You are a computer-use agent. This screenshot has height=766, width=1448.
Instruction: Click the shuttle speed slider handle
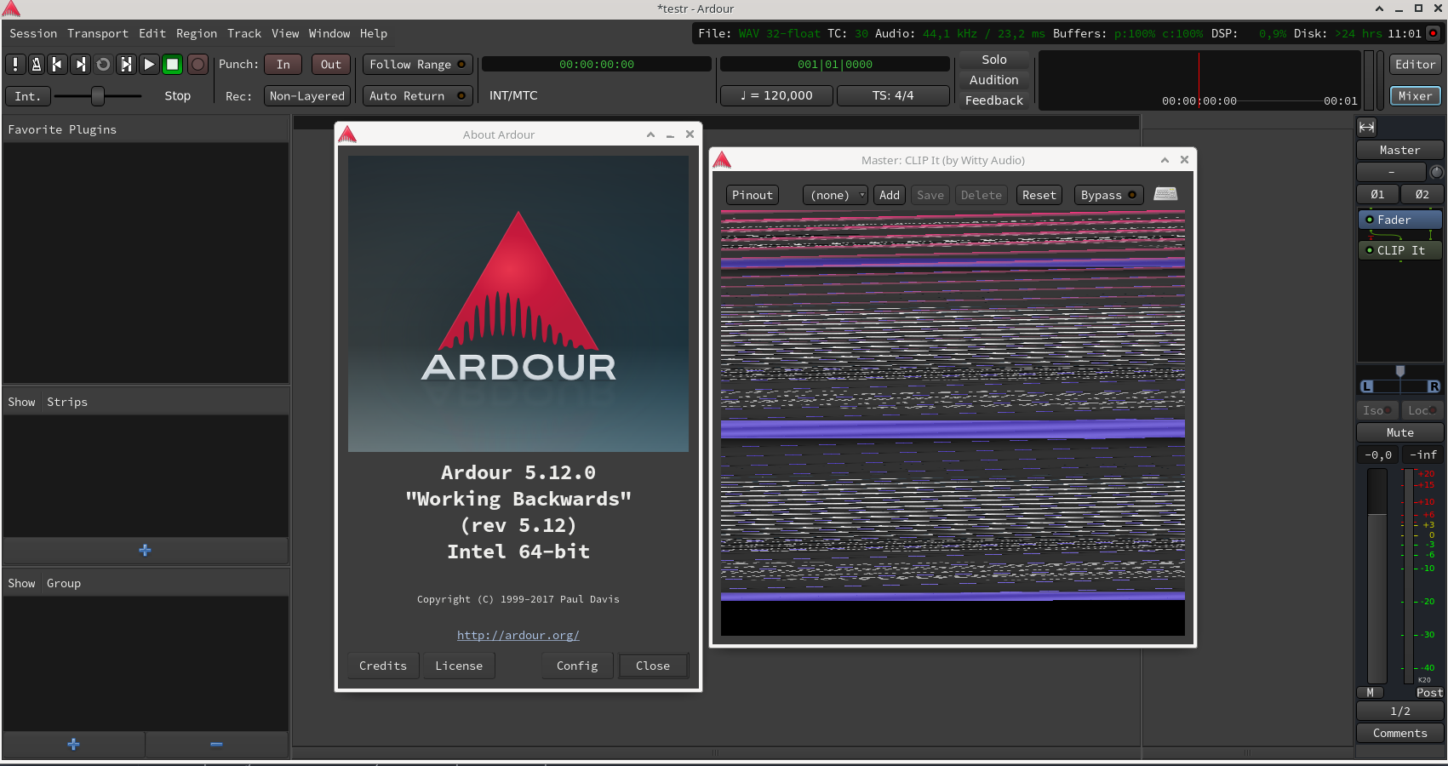click(x=98, y=96)
